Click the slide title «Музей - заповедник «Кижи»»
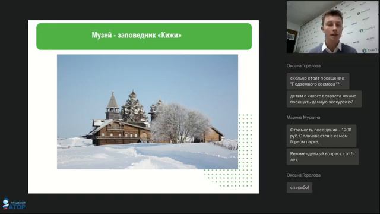 [x=137, y=35]
